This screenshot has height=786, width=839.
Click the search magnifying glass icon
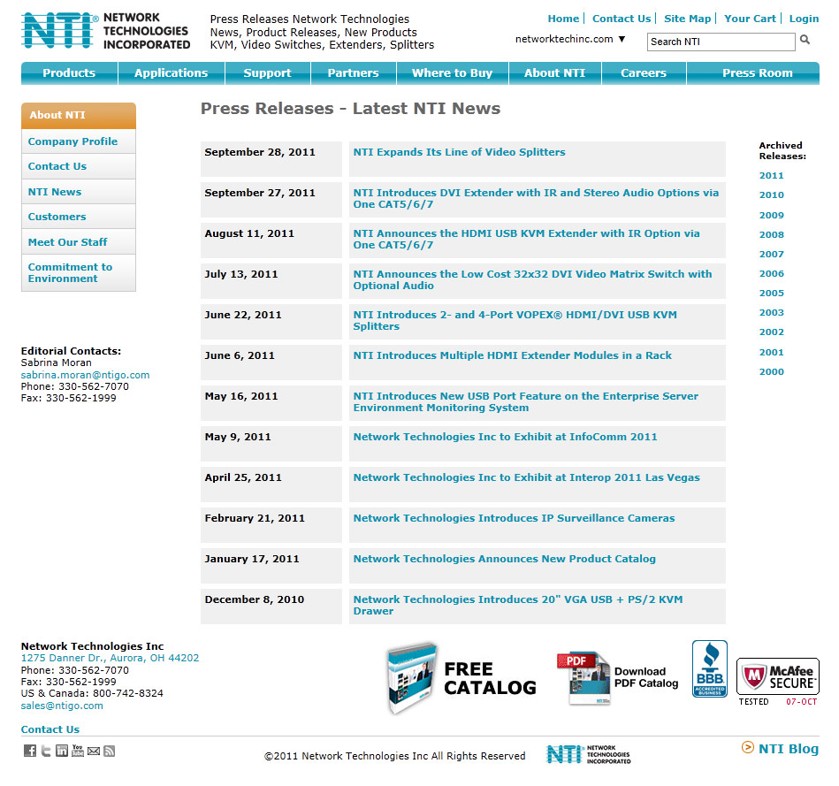(x=805, y=41)
